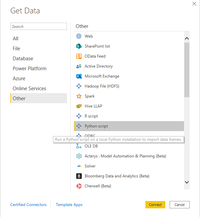The height and width of the screenshot is (217, 200).
Task: Select the Other category
Action: [39, 98]
